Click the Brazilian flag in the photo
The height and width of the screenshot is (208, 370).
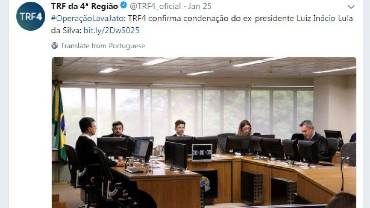click(x=59, y=123)
